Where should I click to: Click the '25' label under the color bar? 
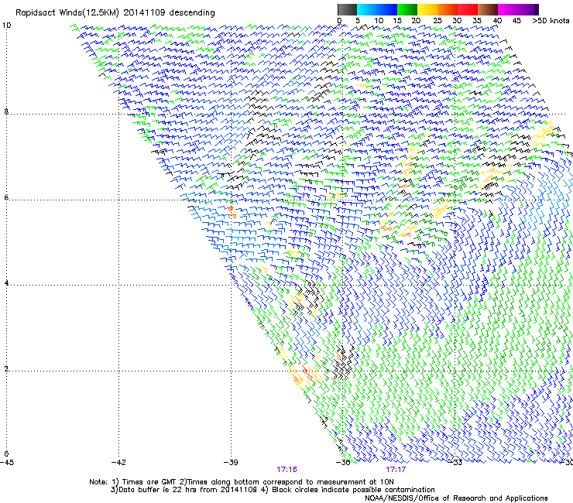tap(437, 21)
